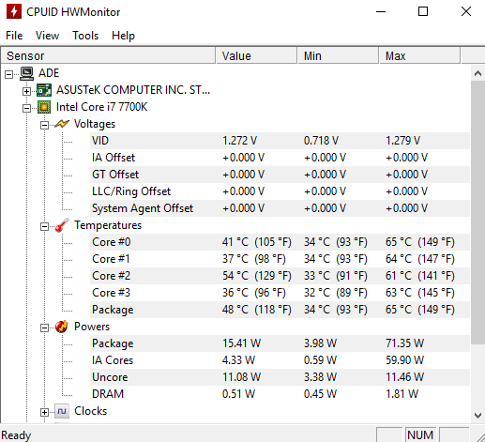Collapse the Temperatures section

click(x=44, y=226)
